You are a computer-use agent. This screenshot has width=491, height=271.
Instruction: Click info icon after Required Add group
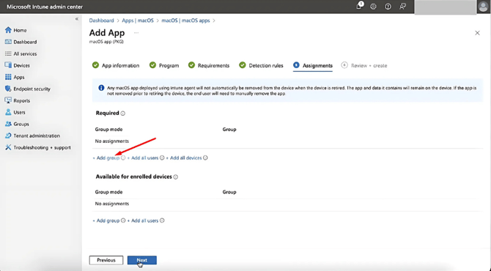tap(123, 157)
